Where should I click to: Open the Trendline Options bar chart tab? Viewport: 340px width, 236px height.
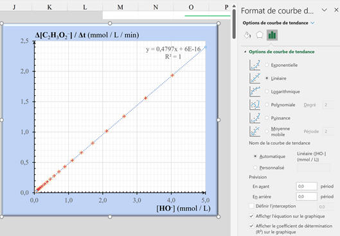272,35
